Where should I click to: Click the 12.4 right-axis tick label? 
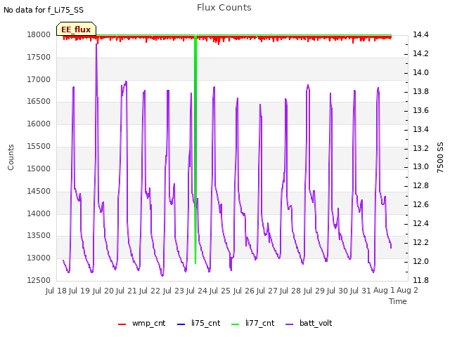[x=420, y=223]
